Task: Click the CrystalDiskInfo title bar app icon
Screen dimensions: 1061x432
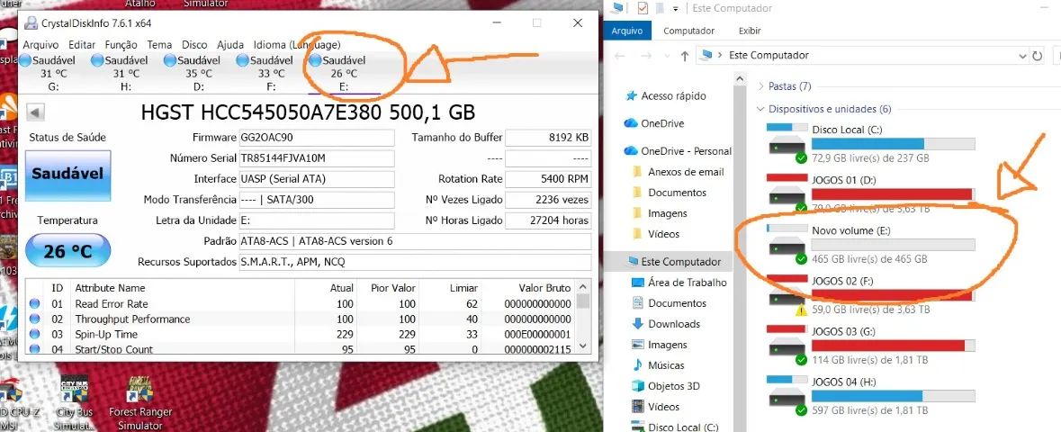Action: (x=31, y=23)
